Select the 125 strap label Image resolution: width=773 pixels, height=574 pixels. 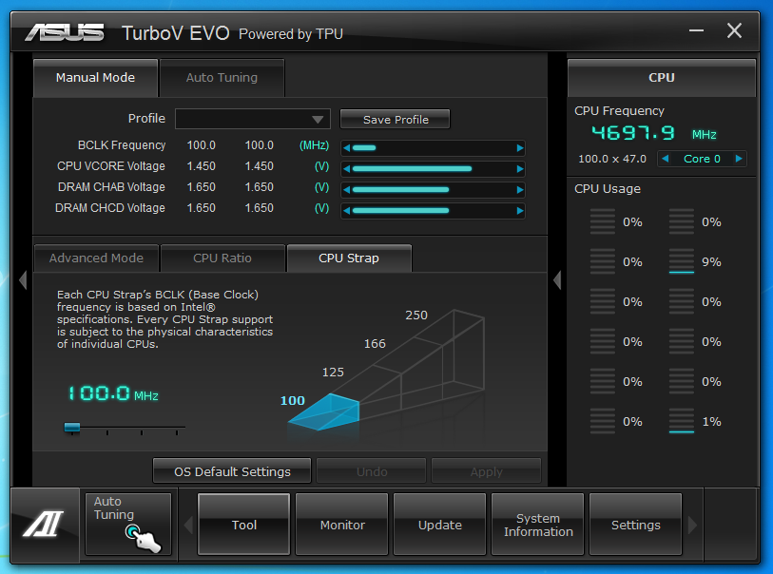coord(333,372)
